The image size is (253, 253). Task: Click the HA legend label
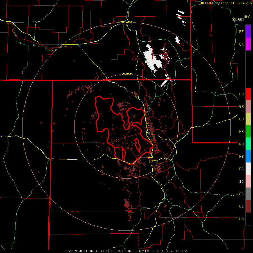click(x=241, y=94)
